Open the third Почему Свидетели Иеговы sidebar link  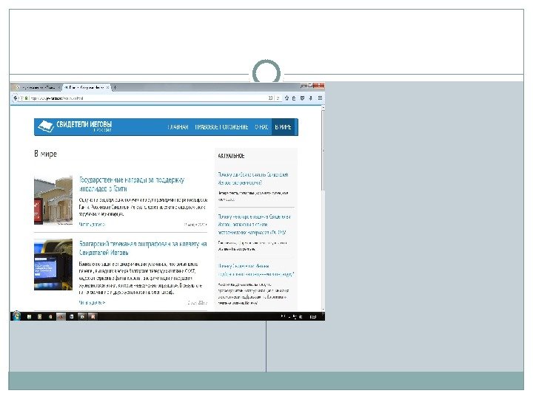pos(256,270)
